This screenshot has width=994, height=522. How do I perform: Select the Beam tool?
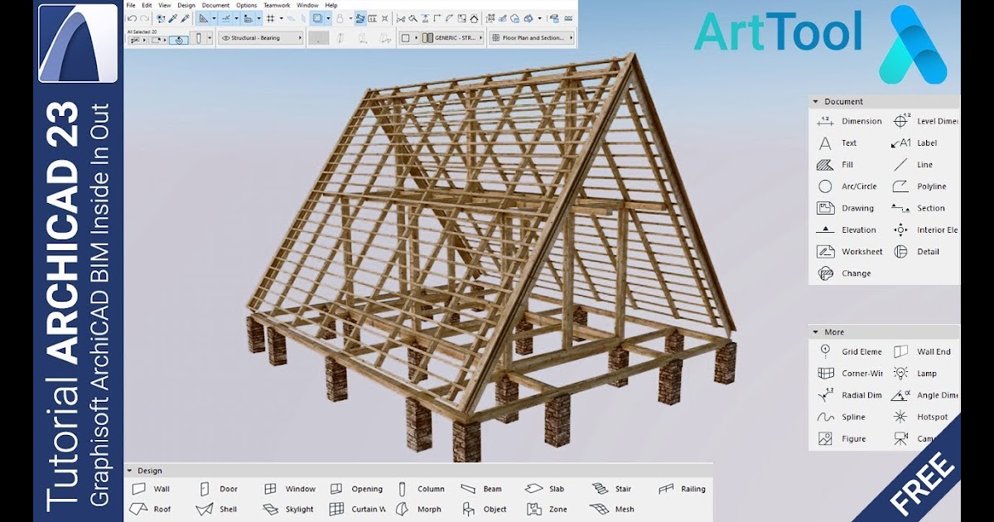481,489
